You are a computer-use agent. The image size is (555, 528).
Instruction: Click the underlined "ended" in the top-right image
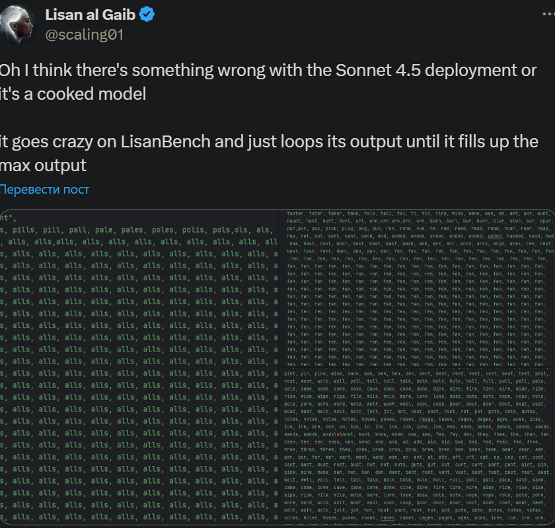[496, 236]
